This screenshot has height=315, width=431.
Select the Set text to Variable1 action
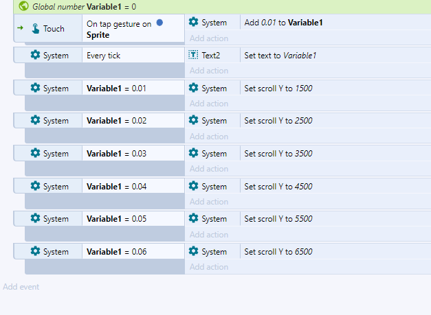(335, 55)
